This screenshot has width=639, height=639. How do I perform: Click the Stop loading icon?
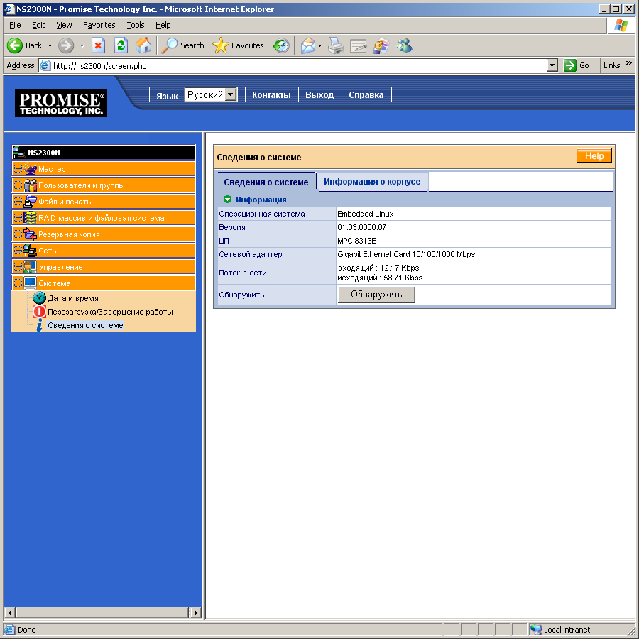98,45
